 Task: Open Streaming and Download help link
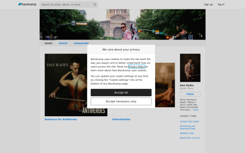point(187,127)
